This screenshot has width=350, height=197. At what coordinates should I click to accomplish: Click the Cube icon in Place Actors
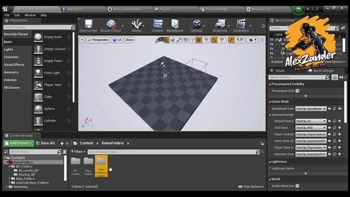pyautogui.click(x=38, y=97)
